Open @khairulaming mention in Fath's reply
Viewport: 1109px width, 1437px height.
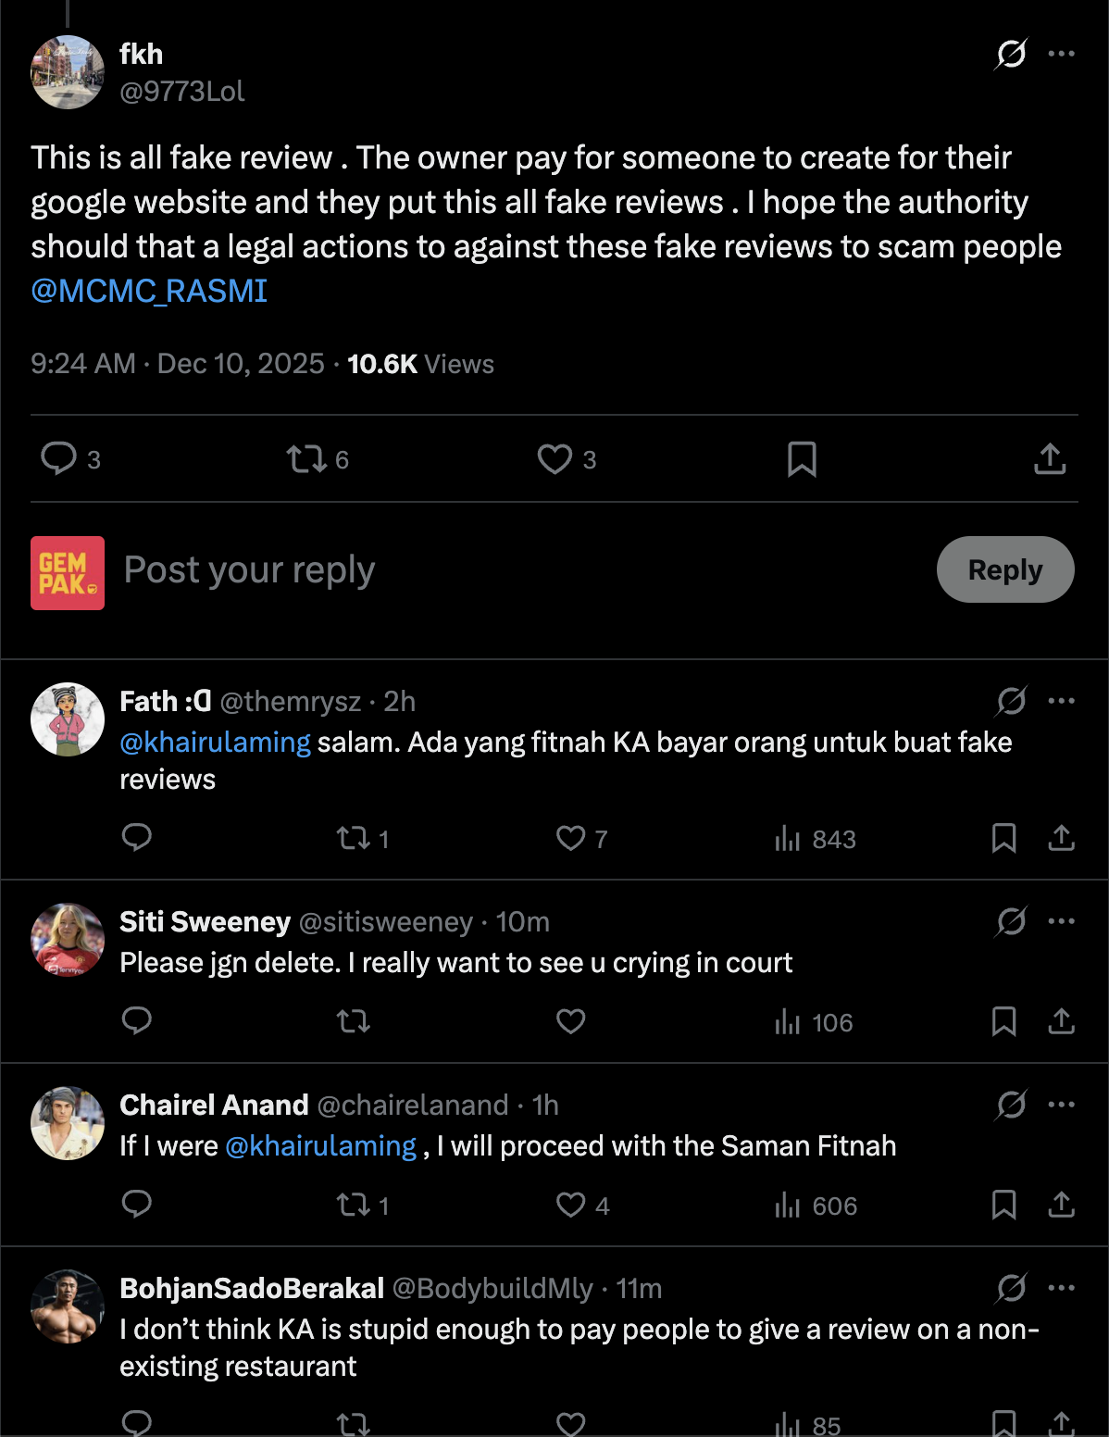click(215, 743)
